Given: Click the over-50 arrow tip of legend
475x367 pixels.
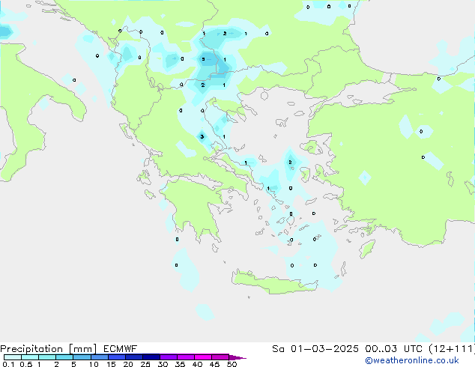Looking at the screenshot, I should (x=237, y=357).
